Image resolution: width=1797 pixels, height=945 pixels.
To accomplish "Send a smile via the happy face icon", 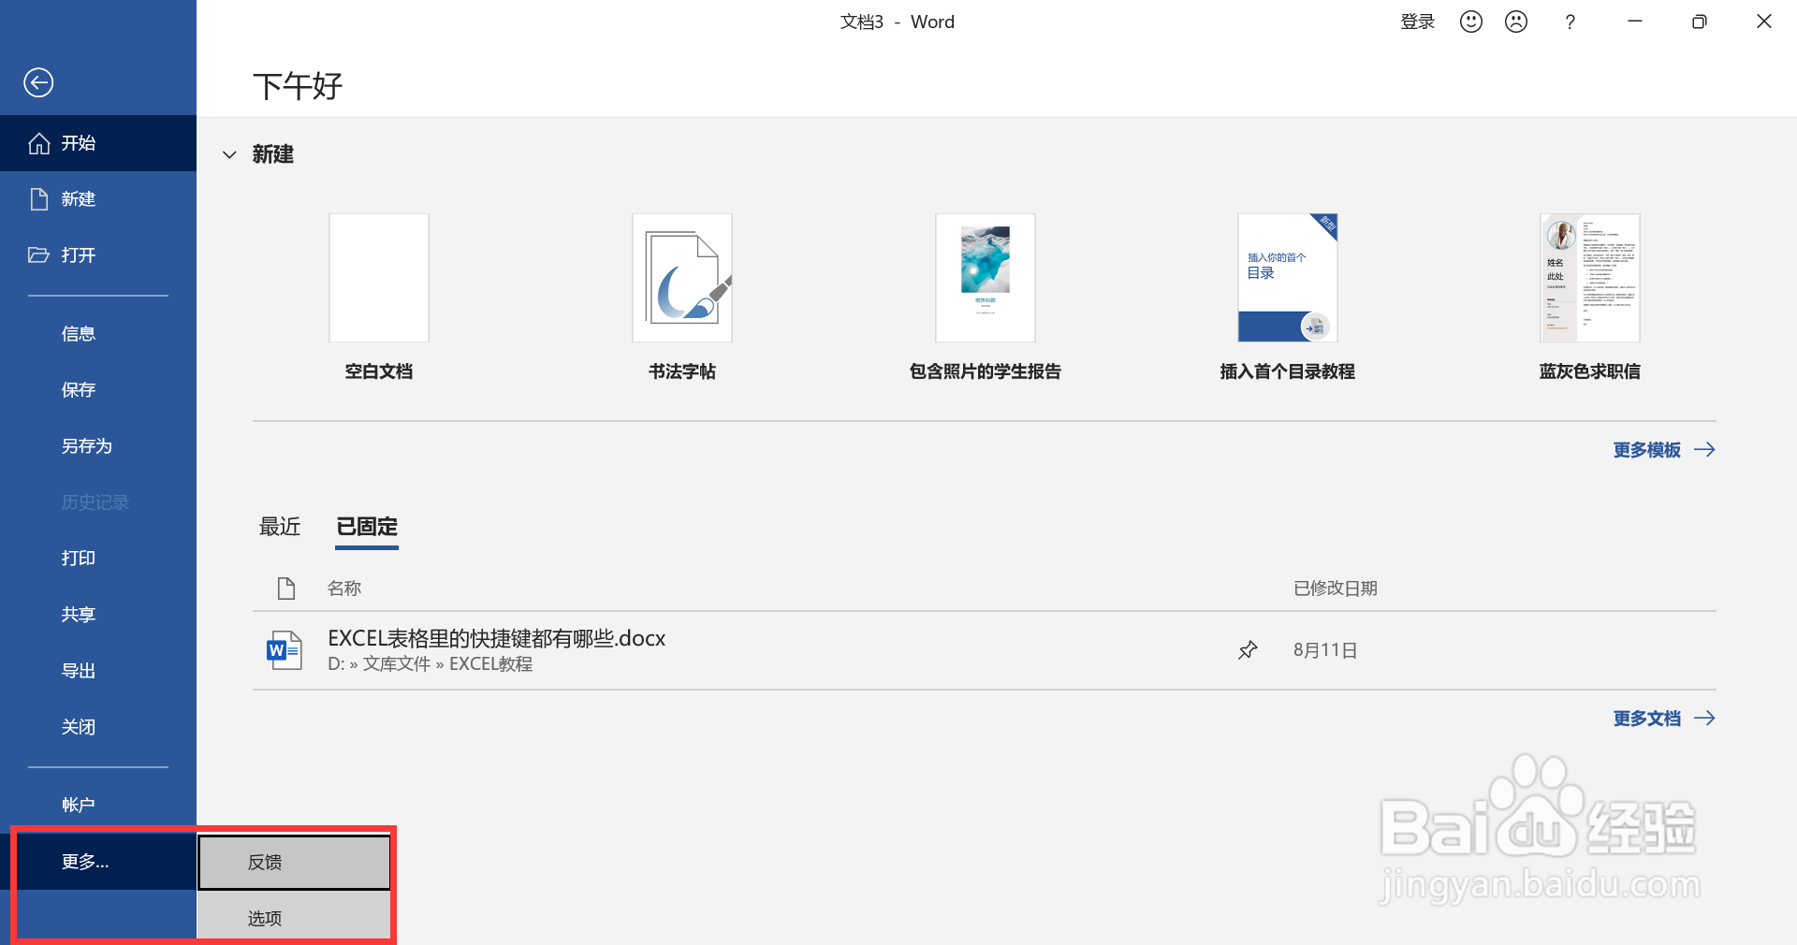I will [x=1471, y=22].
